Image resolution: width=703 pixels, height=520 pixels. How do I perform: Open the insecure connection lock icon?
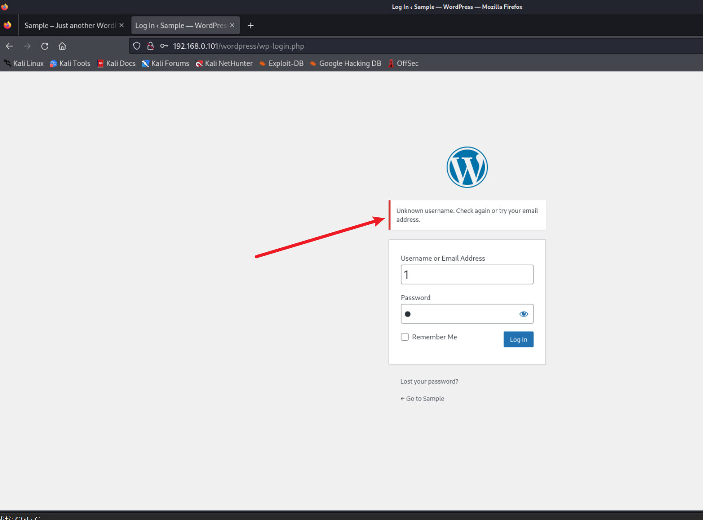point(151,46)
